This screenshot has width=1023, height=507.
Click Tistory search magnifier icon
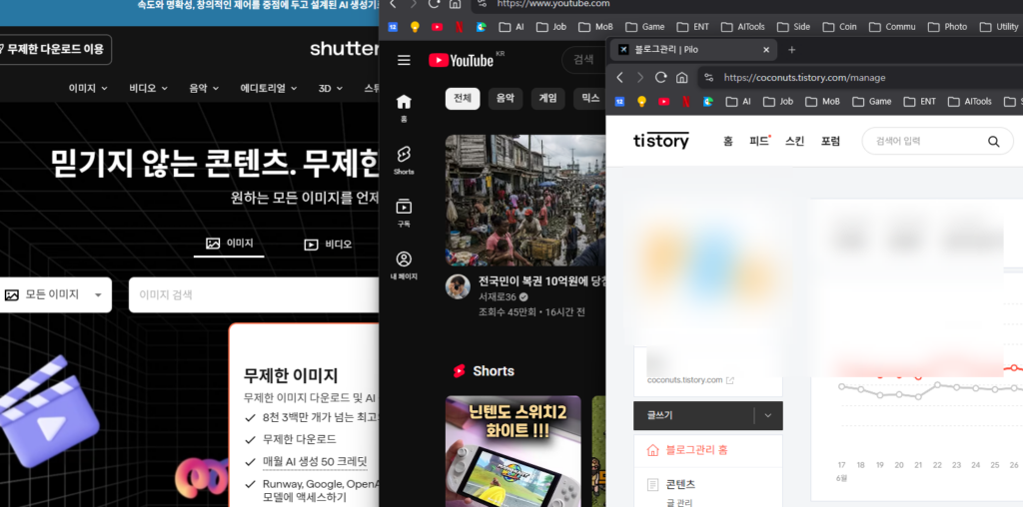coord(994,142)
